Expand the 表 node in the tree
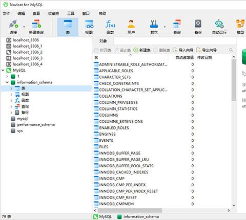This screenshot has width=246, height=220. tap(11, 89)
